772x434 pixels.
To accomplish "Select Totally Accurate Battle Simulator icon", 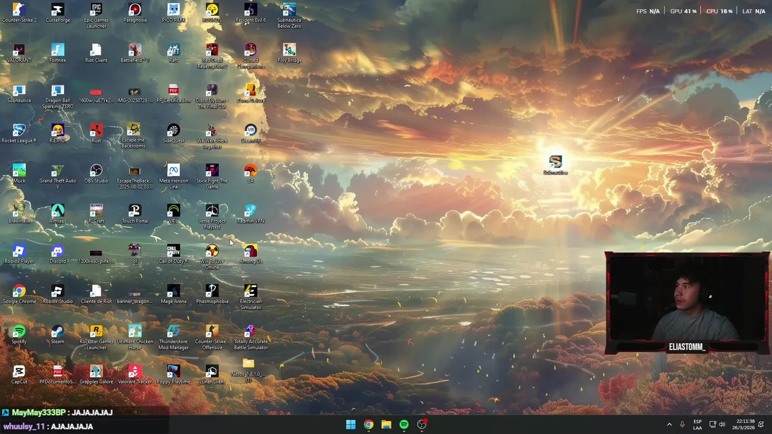I will [250, 337].
